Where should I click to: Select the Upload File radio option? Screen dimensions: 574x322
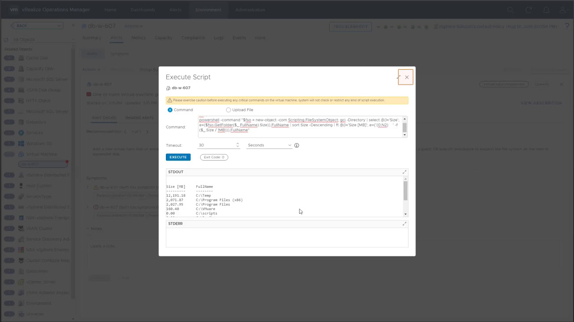[229, 110]
